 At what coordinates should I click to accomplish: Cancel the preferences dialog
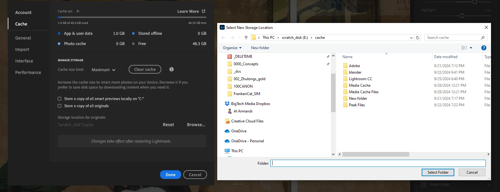coord(195,175)
